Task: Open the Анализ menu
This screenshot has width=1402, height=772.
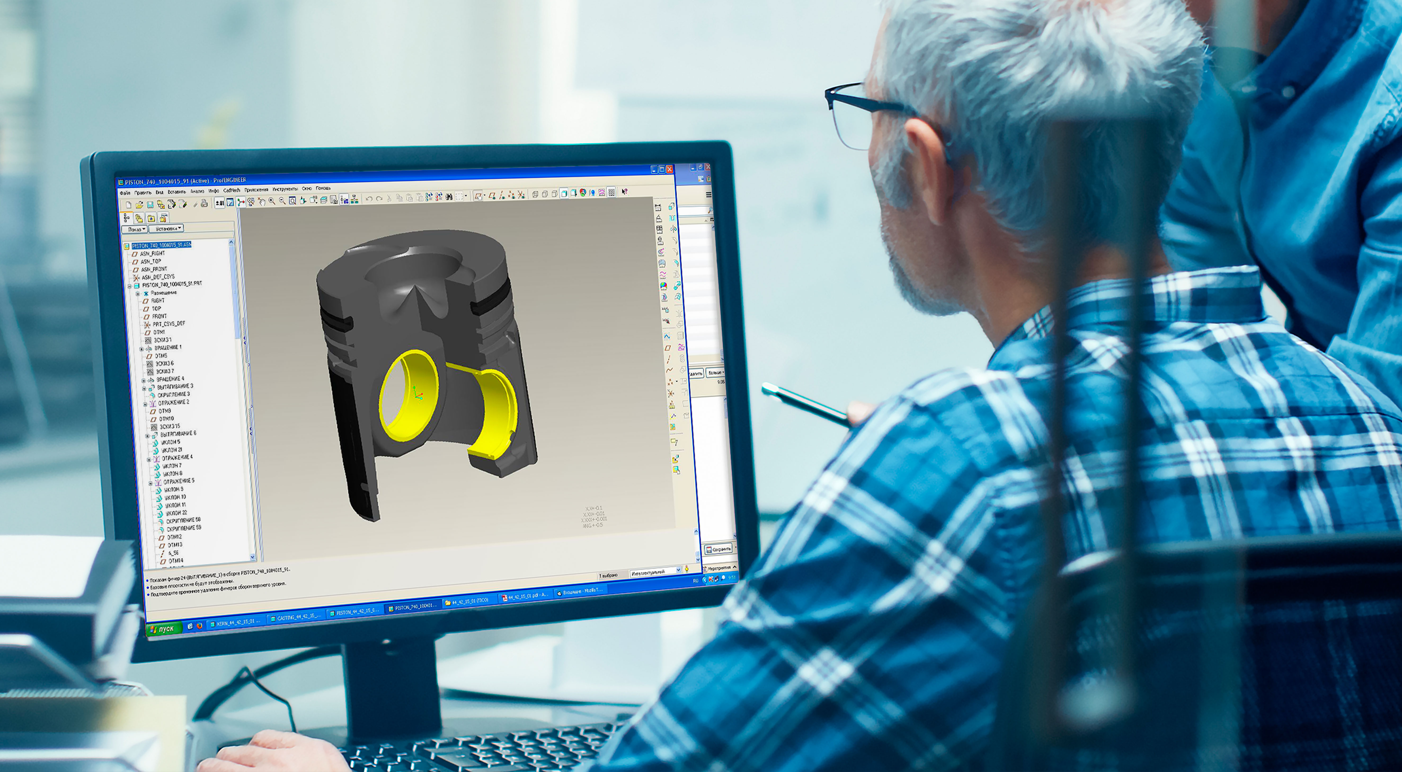Action: pyautogui.click(x=197, y=191)
